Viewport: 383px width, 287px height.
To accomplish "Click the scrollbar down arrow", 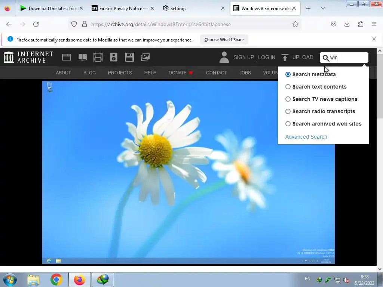I will (380, 269).
